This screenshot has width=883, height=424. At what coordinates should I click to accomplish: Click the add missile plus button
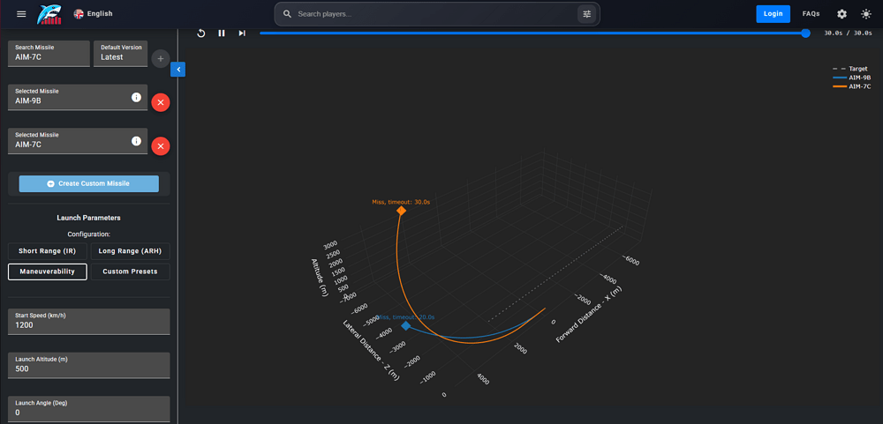coord(160,58)
